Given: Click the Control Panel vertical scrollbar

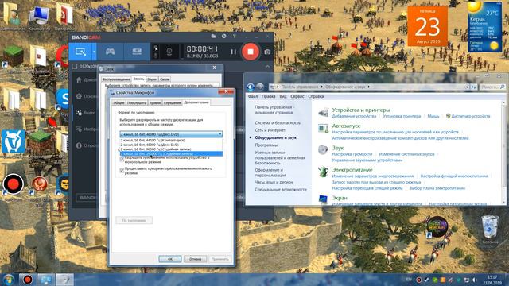Looking at the screenshot, I should click(x=503, y=152).
